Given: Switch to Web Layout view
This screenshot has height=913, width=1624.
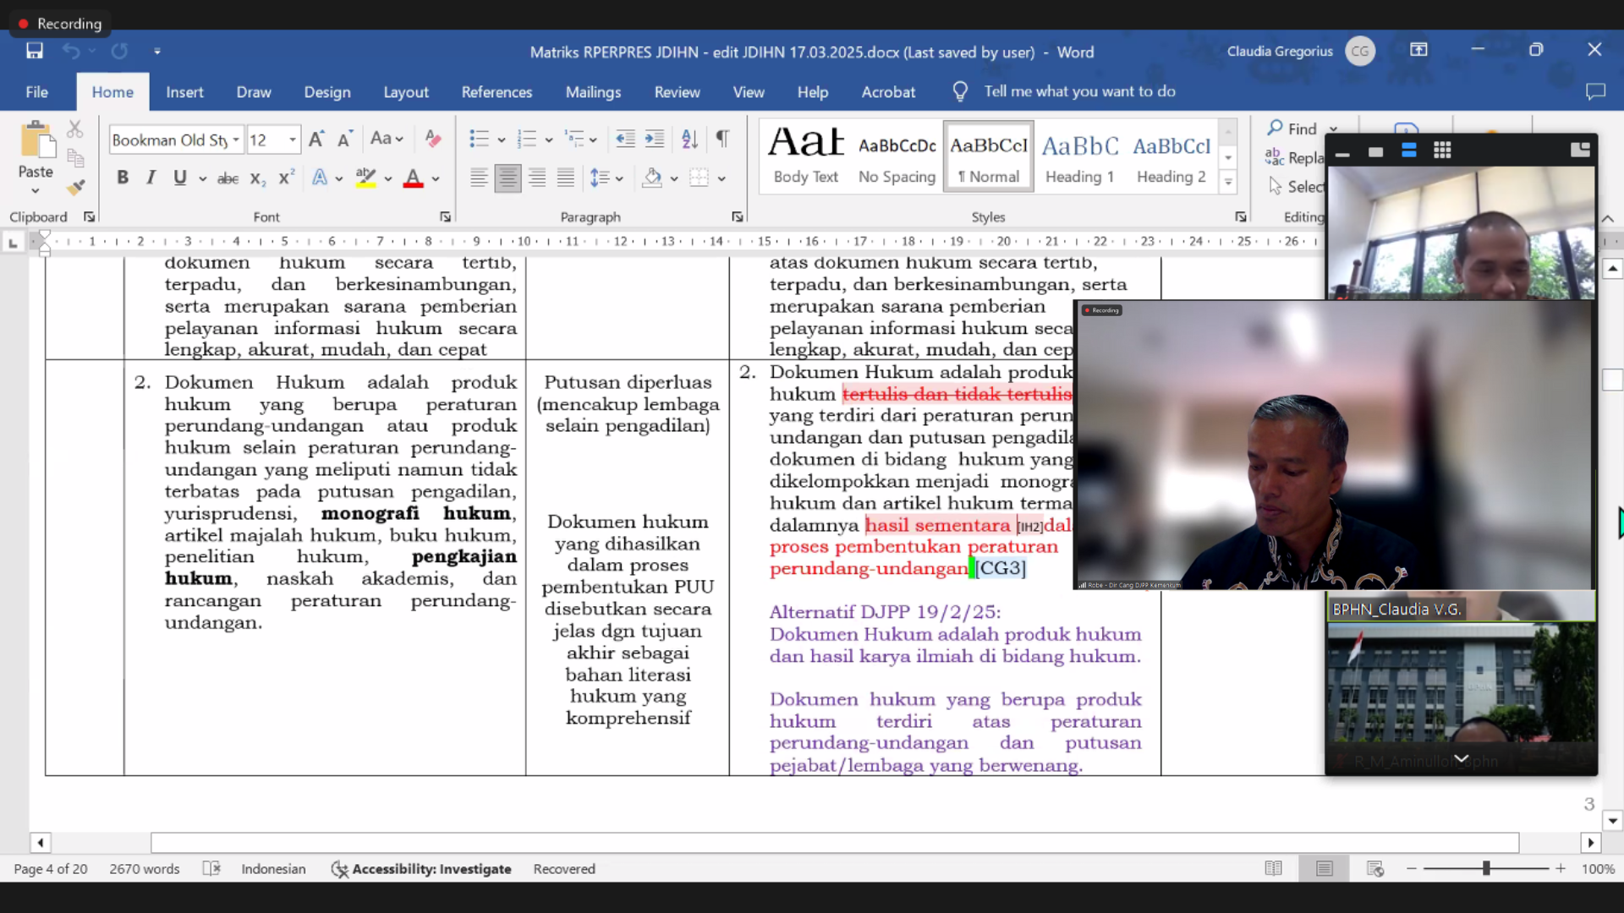Looking at the screenshot, I should pos(1375,868).
